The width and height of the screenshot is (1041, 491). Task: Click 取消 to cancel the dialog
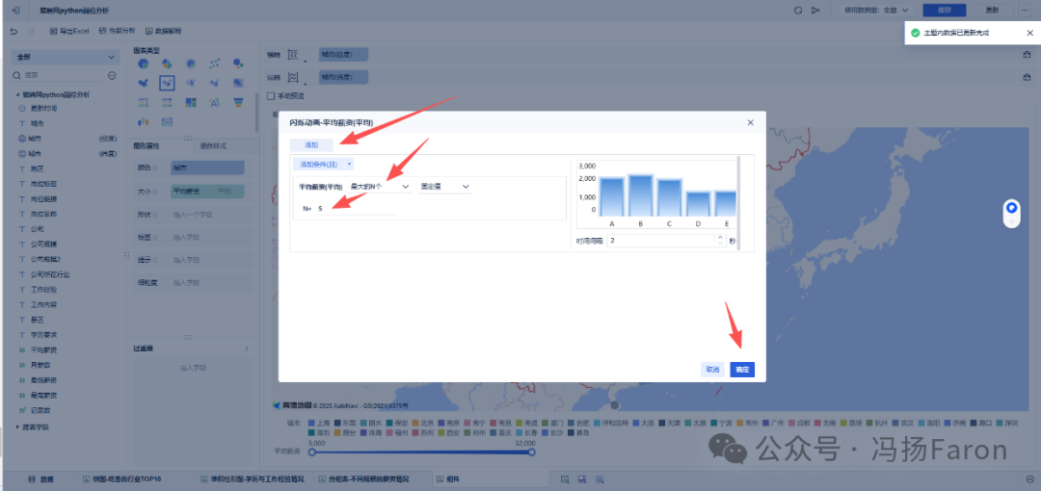pyautogui.click(x=712, y=370)
